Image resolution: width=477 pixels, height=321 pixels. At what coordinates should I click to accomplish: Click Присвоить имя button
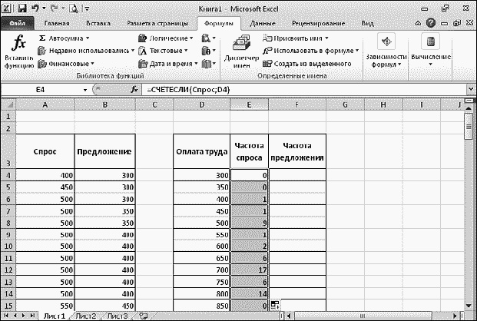coord(298,37)
